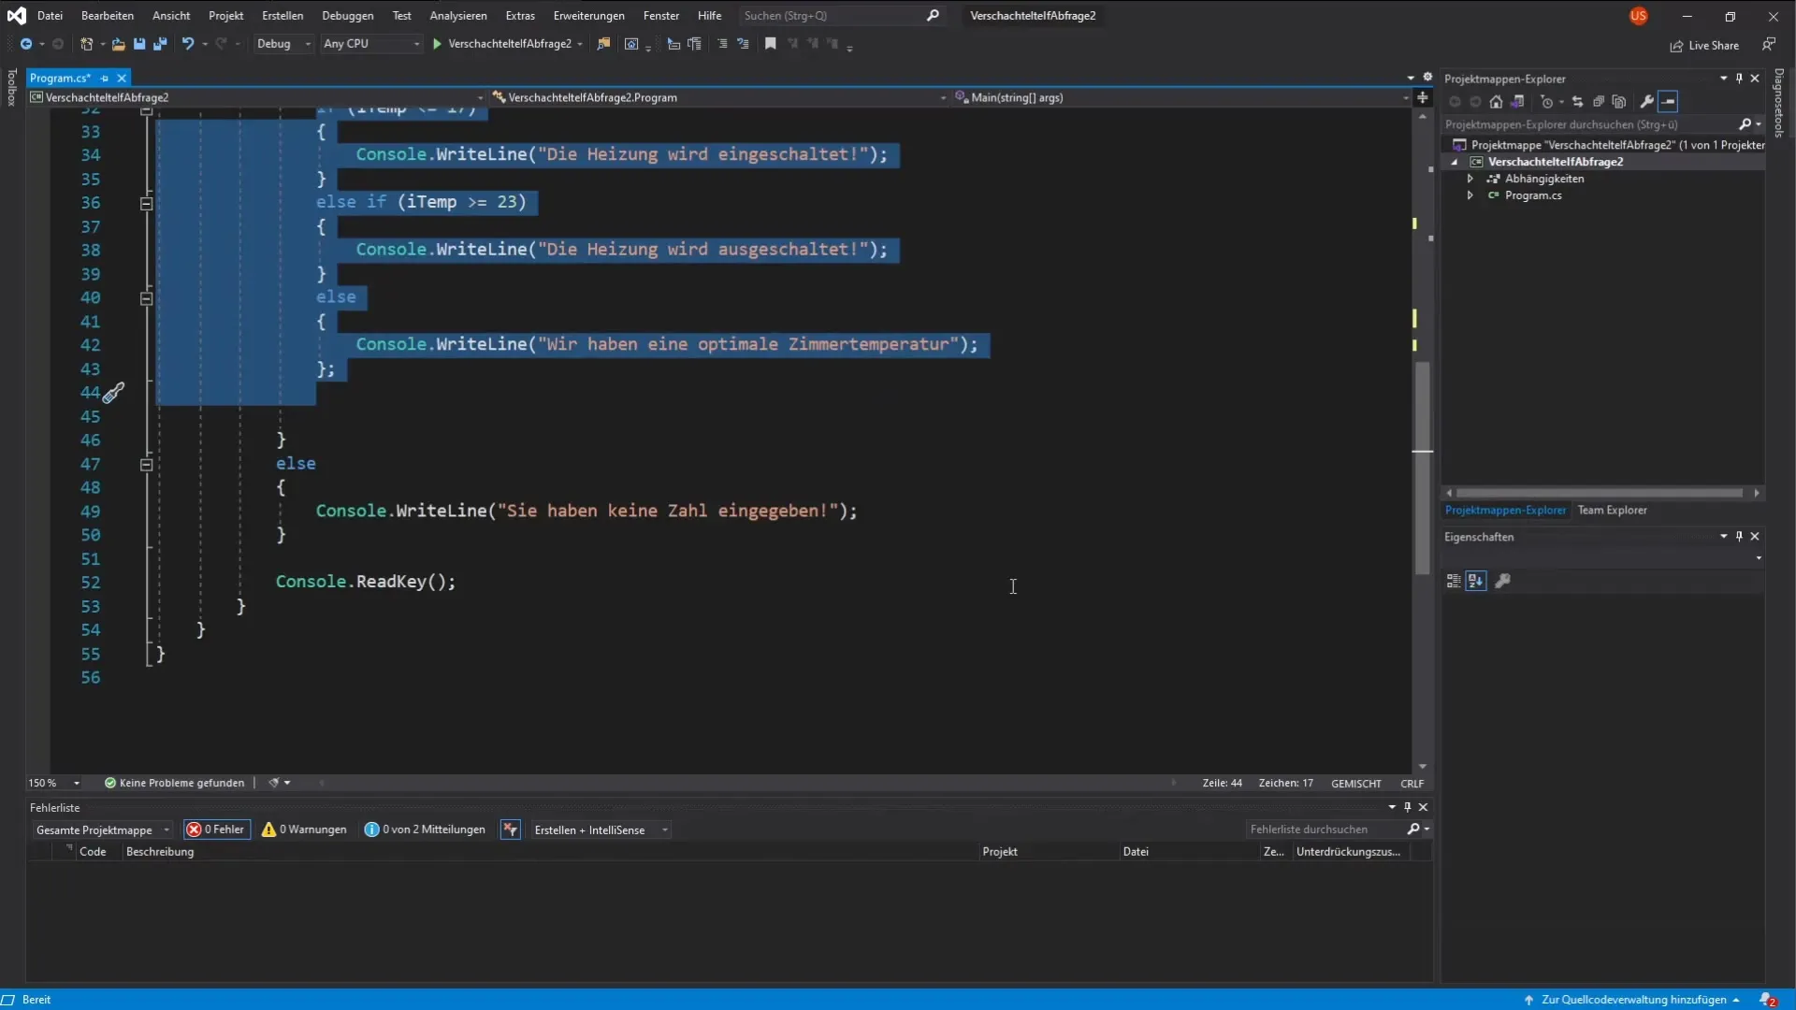Viewport: 1796px width, 1010px height.
Task: Click the Comment out selected lines icon
Action: coord(722,44)
